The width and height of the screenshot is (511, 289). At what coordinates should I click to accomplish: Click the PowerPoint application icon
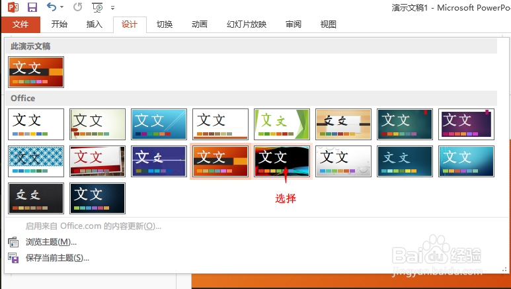click(13, 7)
